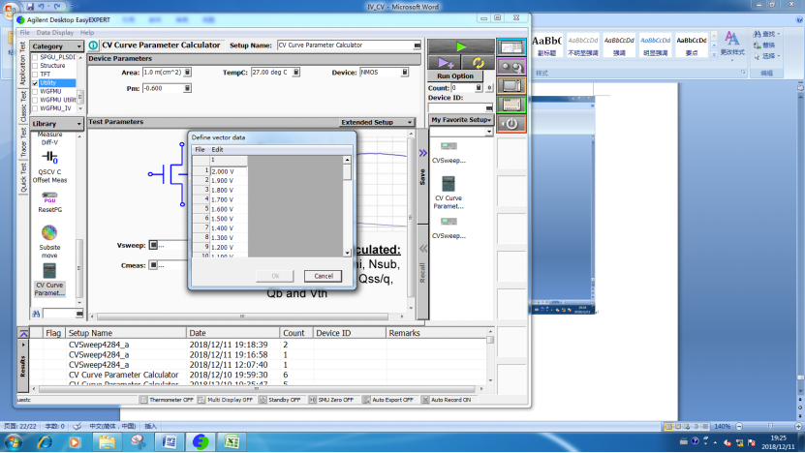Collapse results panel with top-left arrow icon
805x453 pixels.
(x=23, y=333)
